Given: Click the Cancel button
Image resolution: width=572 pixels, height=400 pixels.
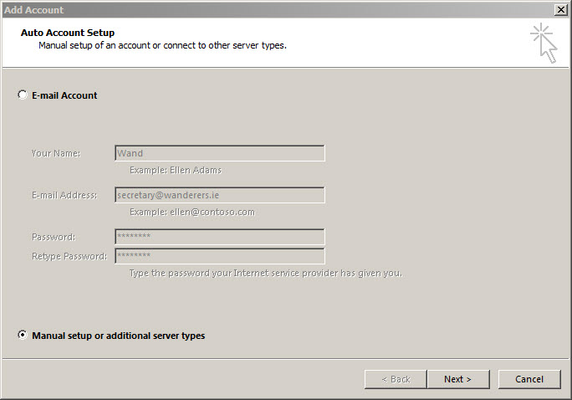Looking at the screenshot, I should (529, 379).
